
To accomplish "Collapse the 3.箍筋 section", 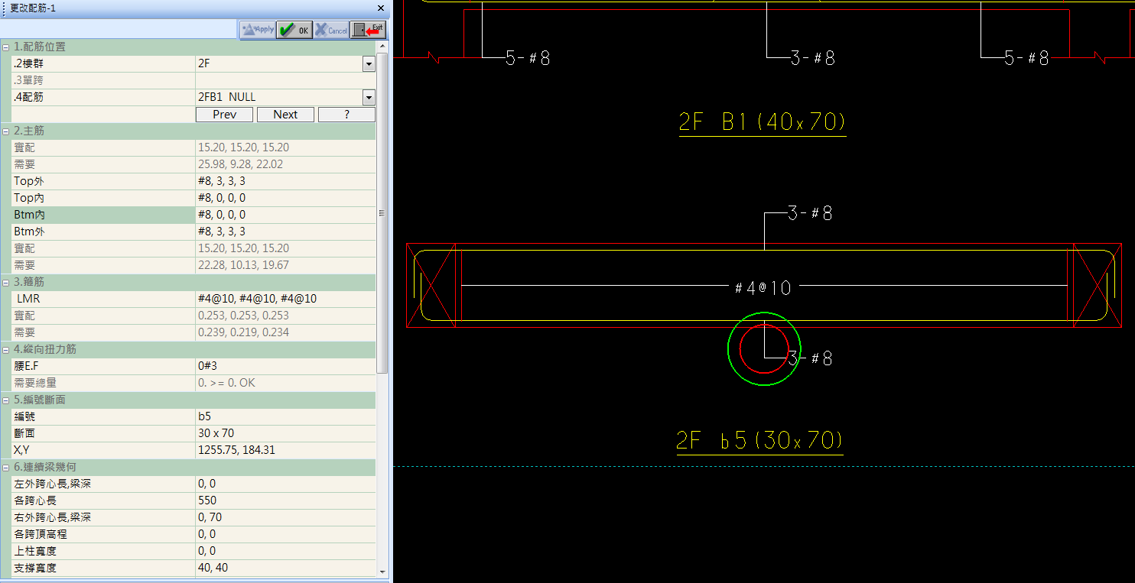I will [x=6, y=283].
